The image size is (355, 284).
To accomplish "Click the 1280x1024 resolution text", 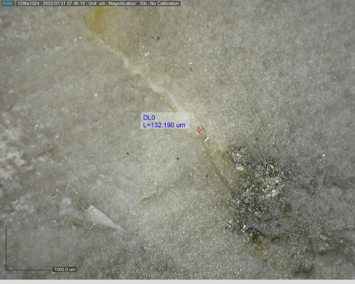I will [x=28, y=4].
